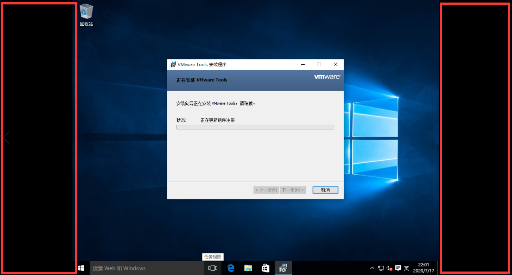The image size is (512, 275).
Task: Minimize the VMware Tools installer window
Action: pyautogui.click(x=303, y=64)
